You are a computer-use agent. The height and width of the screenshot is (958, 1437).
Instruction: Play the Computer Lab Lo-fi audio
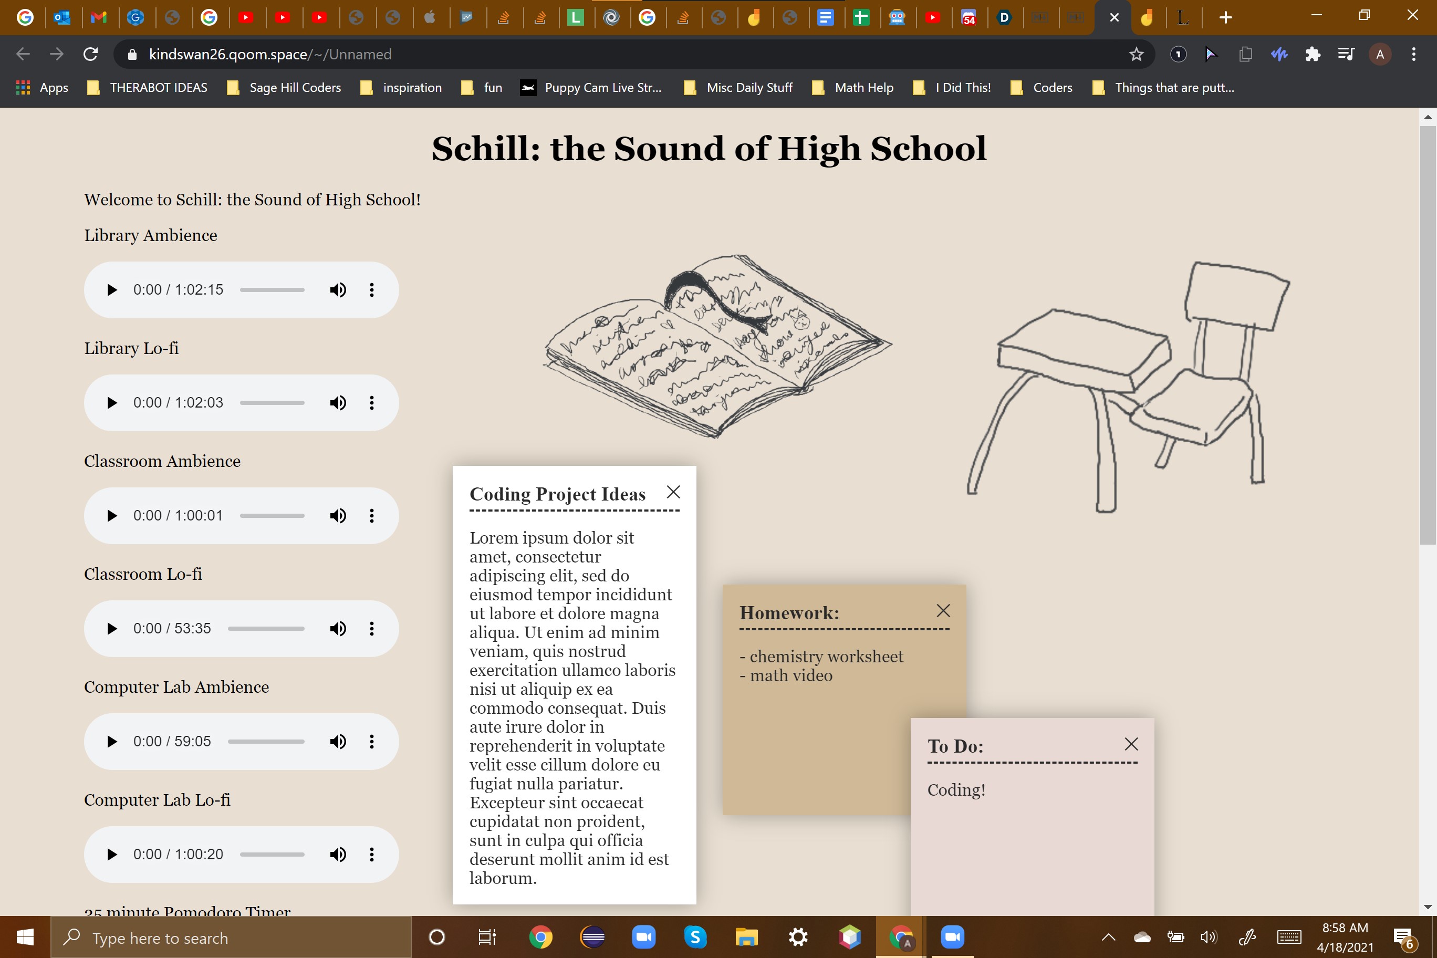pos(112,854)
